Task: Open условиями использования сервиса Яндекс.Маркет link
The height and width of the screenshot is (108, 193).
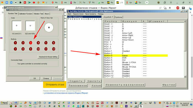Action: coord(66,93)
